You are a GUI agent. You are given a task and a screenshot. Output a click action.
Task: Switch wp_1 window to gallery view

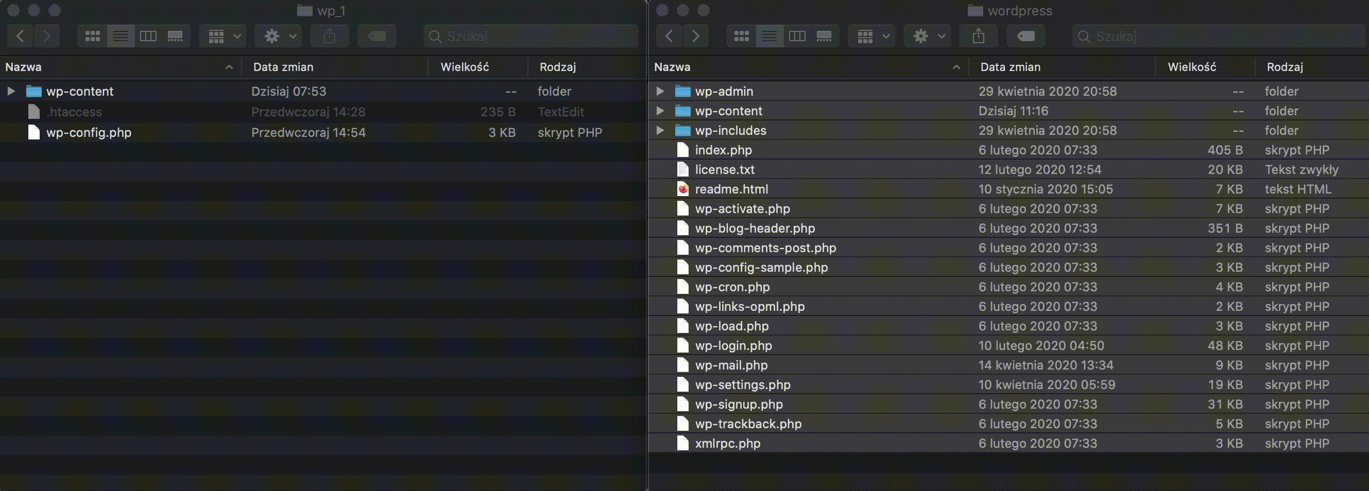tap(176, 36)
